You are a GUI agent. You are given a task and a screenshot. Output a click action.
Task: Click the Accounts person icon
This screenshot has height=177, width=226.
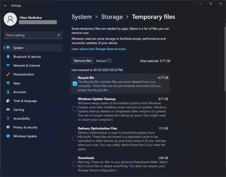(x=8, y=92)
